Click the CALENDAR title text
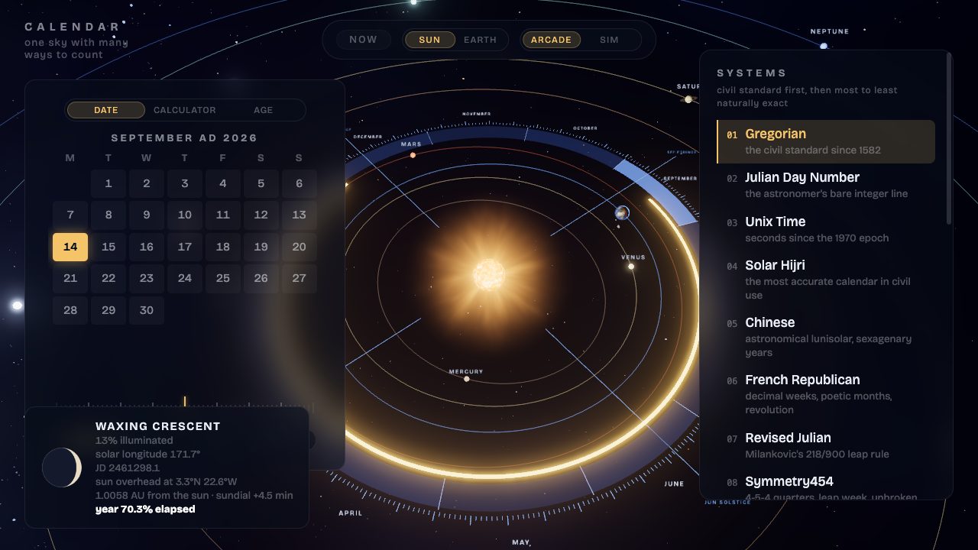This screenshot has width=978, height=550. click(x=73, y=27)
